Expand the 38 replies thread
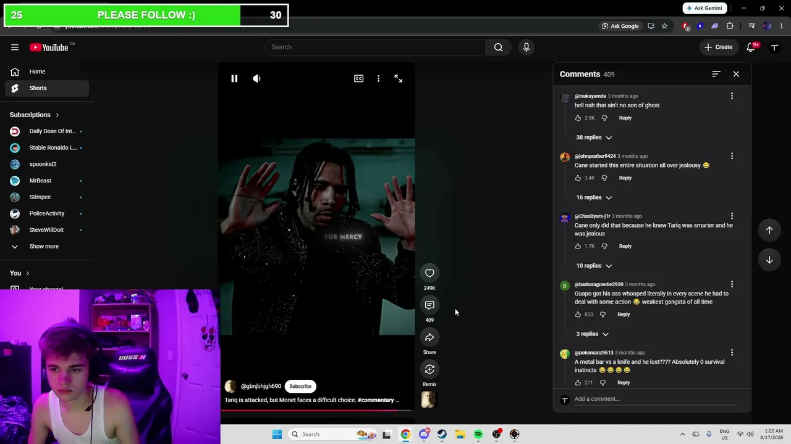This screenshot has width=791, height=444. coord(594,138)
